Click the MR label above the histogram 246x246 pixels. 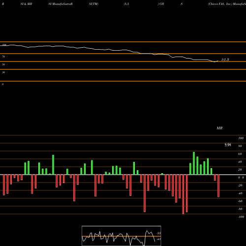pos(219,128)
